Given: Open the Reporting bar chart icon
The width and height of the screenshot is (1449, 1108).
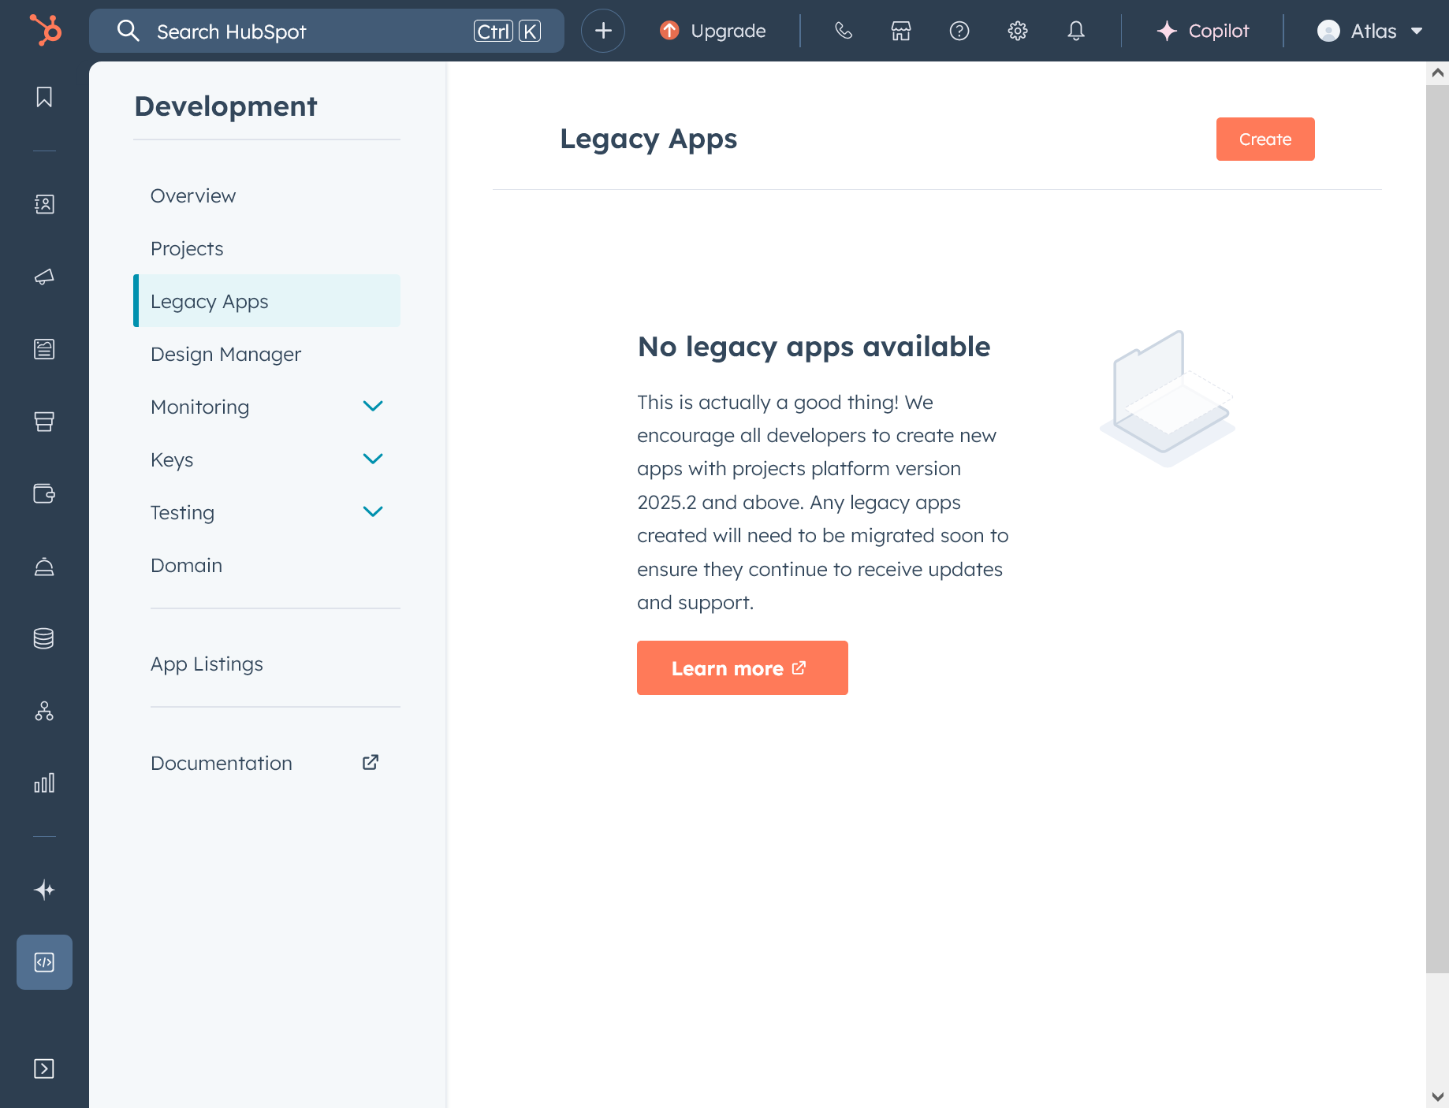Looking at the screenshot, I should click(x=44, y=783).
